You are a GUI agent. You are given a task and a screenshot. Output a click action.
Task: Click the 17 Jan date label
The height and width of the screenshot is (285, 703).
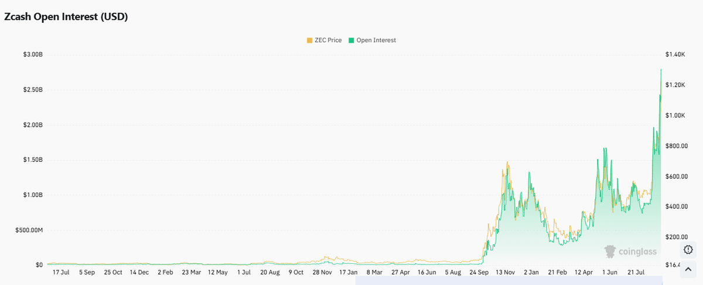[349, 273]
